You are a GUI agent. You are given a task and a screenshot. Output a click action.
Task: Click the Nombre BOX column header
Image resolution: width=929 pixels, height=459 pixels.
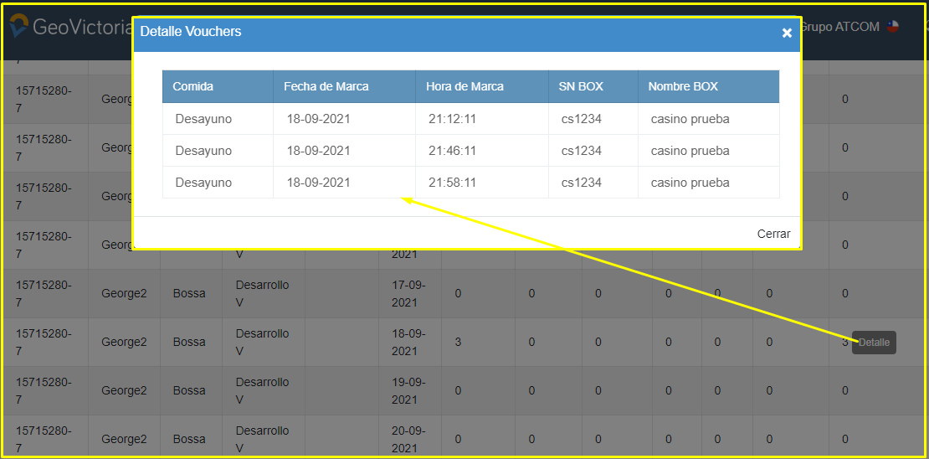[683, 86]
